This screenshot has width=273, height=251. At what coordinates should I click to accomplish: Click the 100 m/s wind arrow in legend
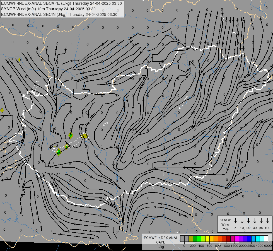268,221
